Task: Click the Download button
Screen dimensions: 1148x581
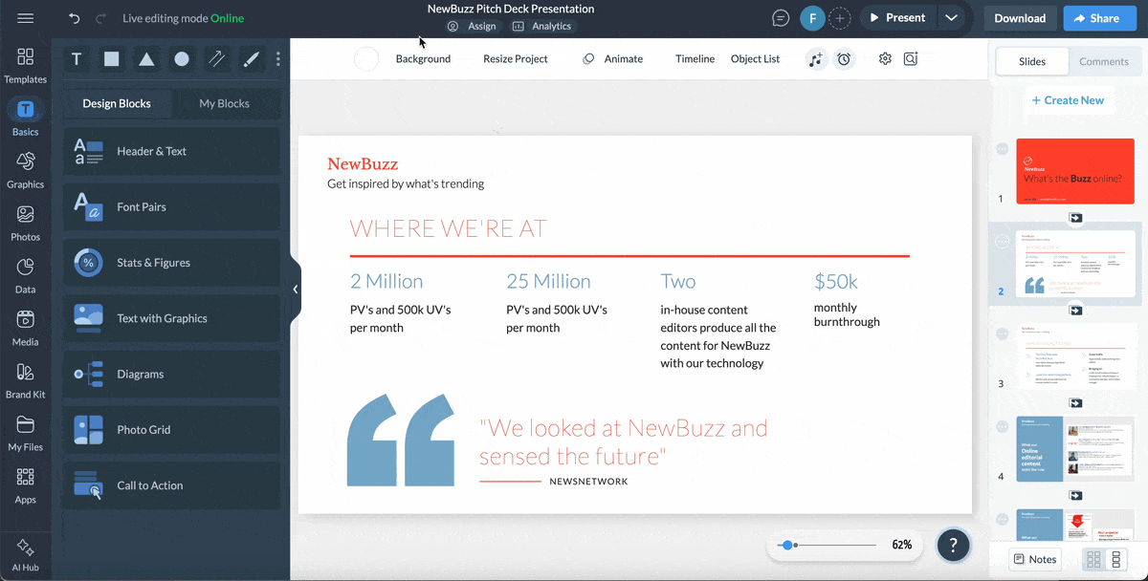Action: pyautogui.click(x=1019, y=17)
